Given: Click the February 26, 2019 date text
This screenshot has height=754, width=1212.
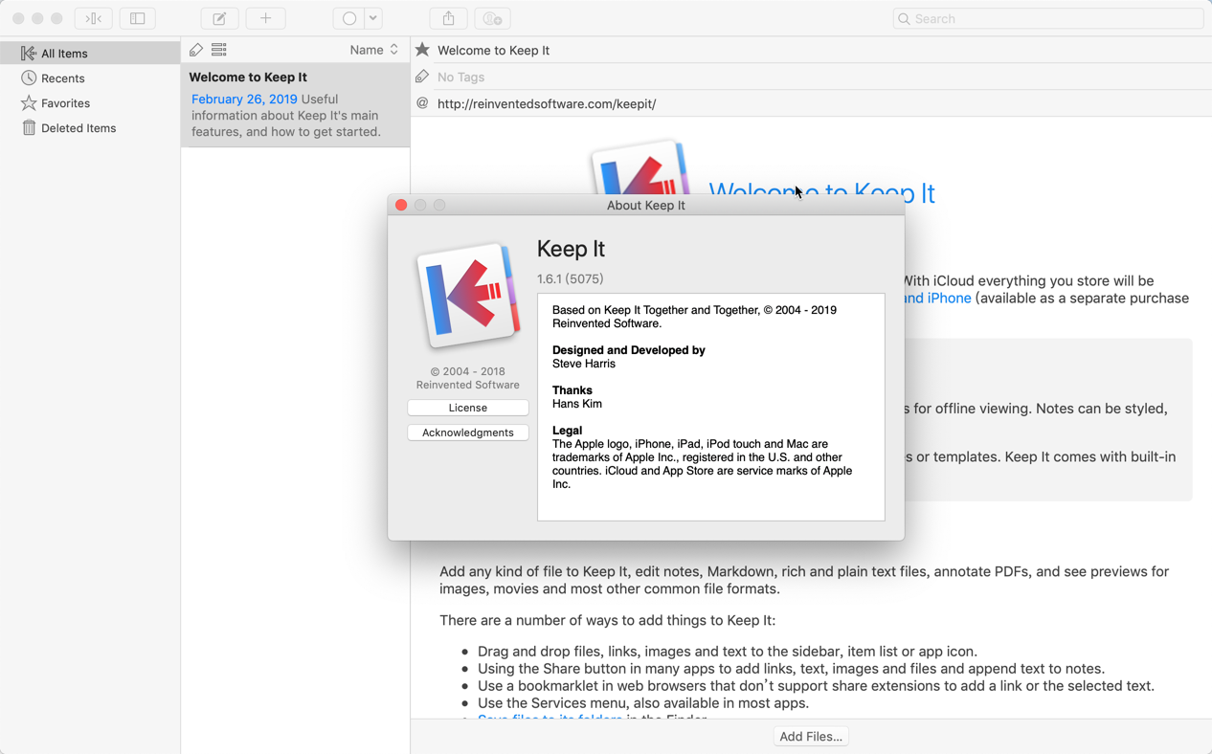Looking at the screenshot, I should click(x=244, y=100).
